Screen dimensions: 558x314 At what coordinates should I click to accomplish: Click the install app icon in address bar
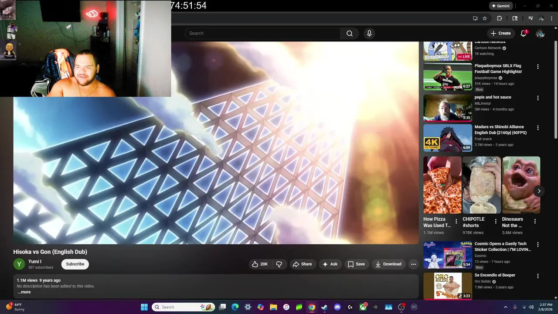[x=475, y=18]
